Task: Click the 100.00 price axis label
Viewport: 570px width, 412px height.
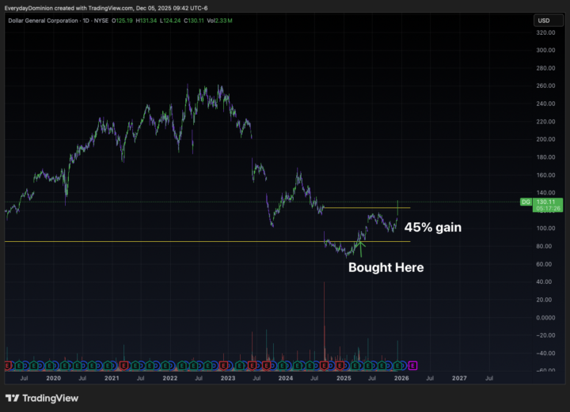Action: 545,229
